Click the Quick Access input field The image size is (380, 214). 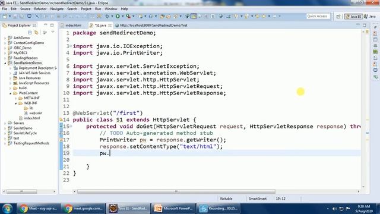pos(318,16)
